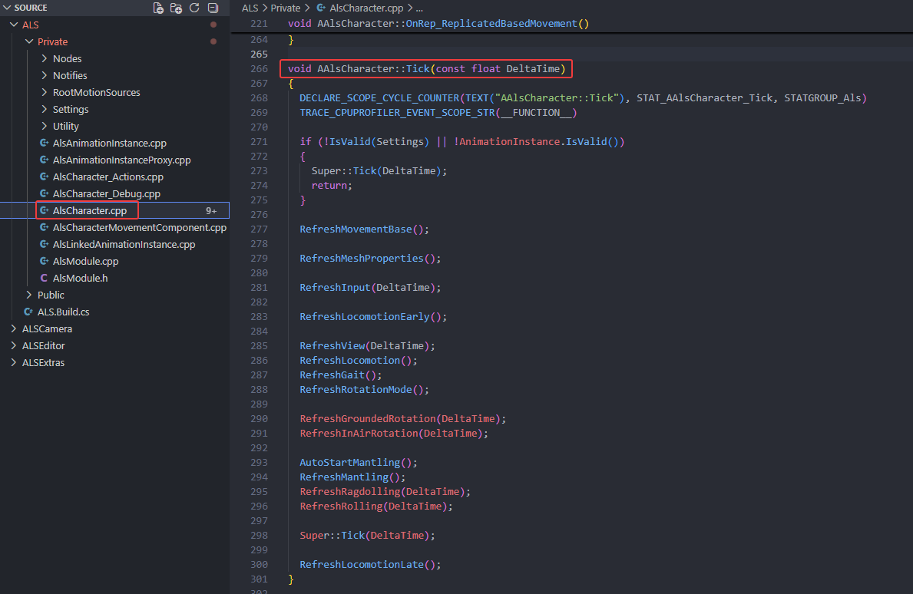Viewport: 913px width, 594px height.
Task: Click RefreshMantling() call
Action: pyautogui.click(x=353, y=477)
